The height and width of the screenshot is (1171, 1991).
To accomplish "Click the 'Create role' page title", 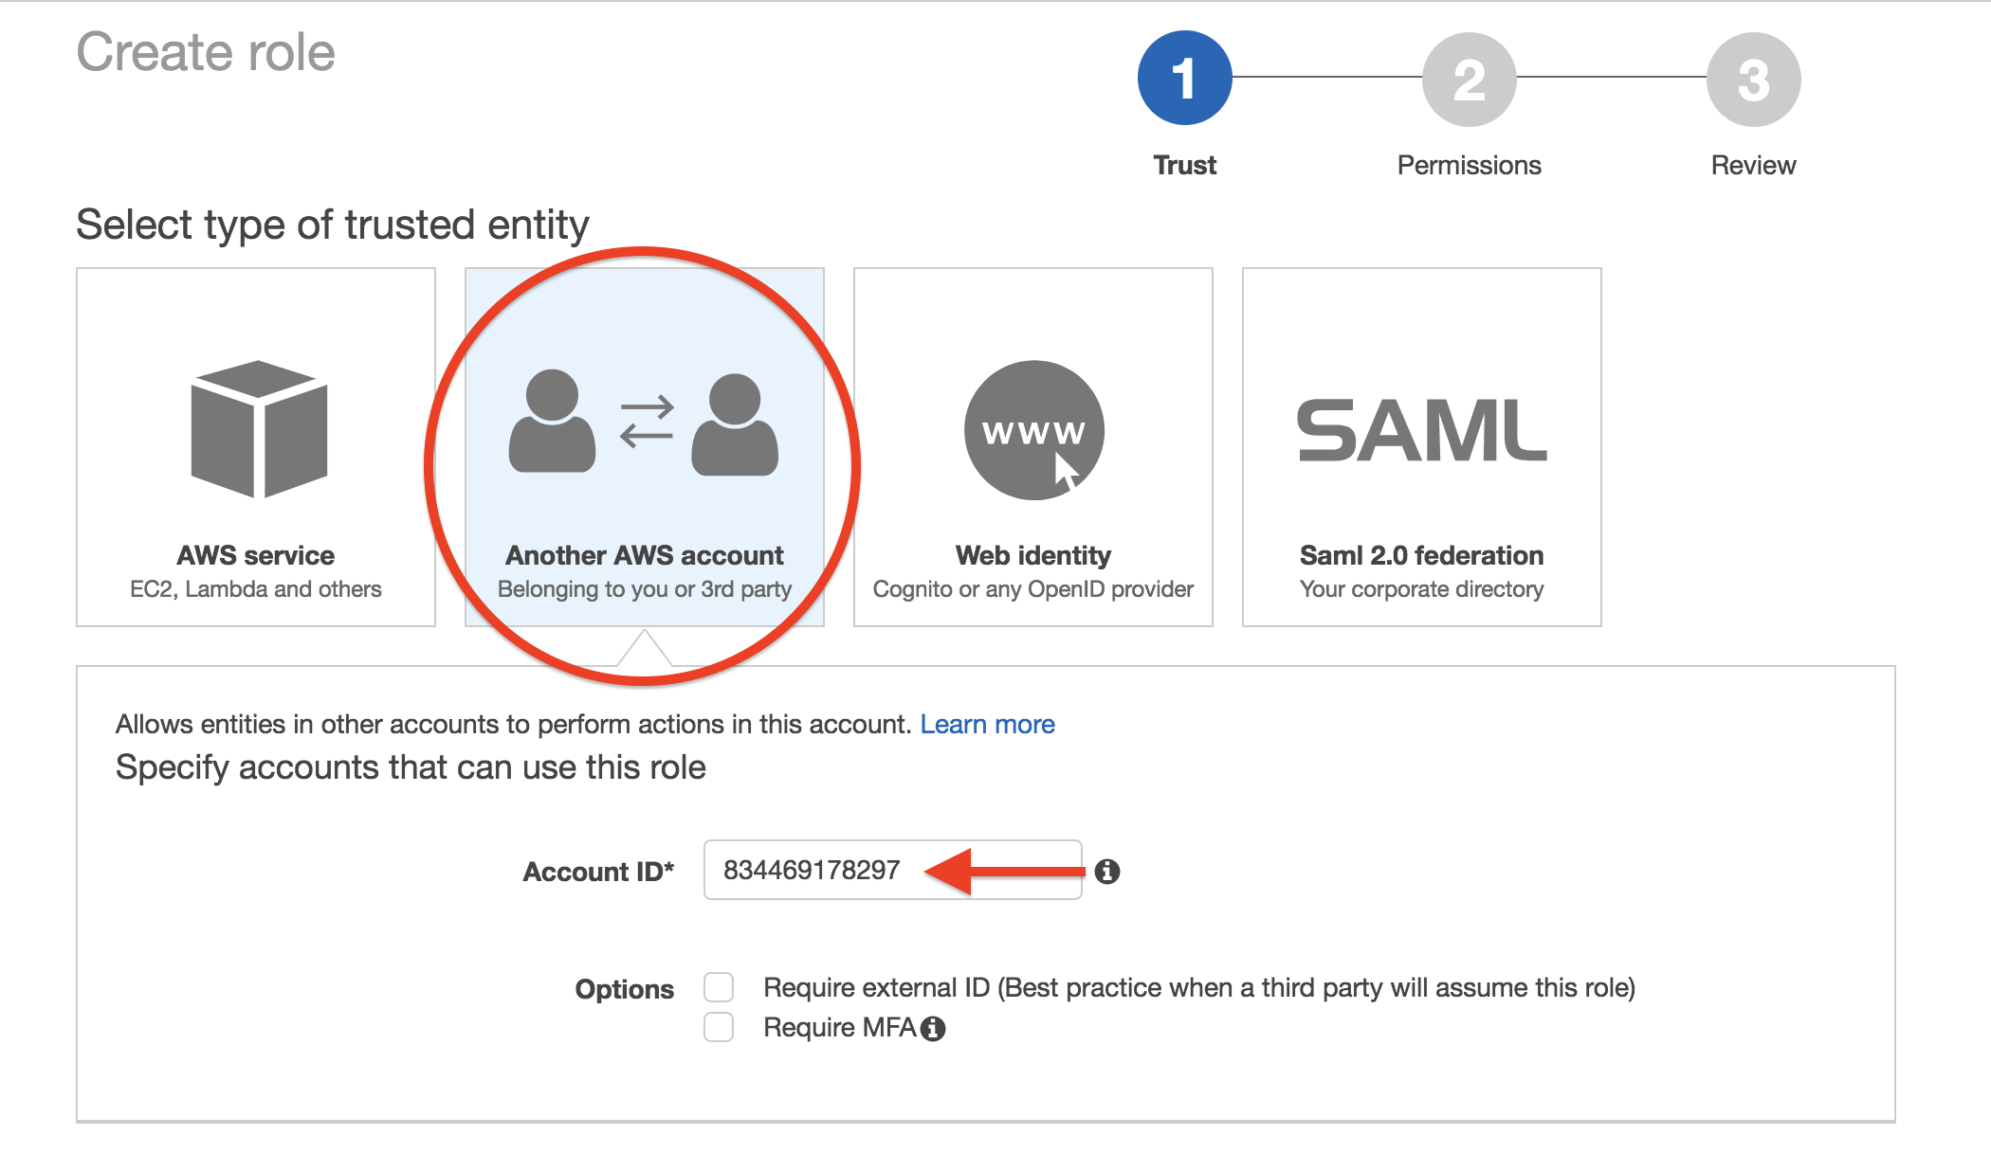I will pos(206,52).
